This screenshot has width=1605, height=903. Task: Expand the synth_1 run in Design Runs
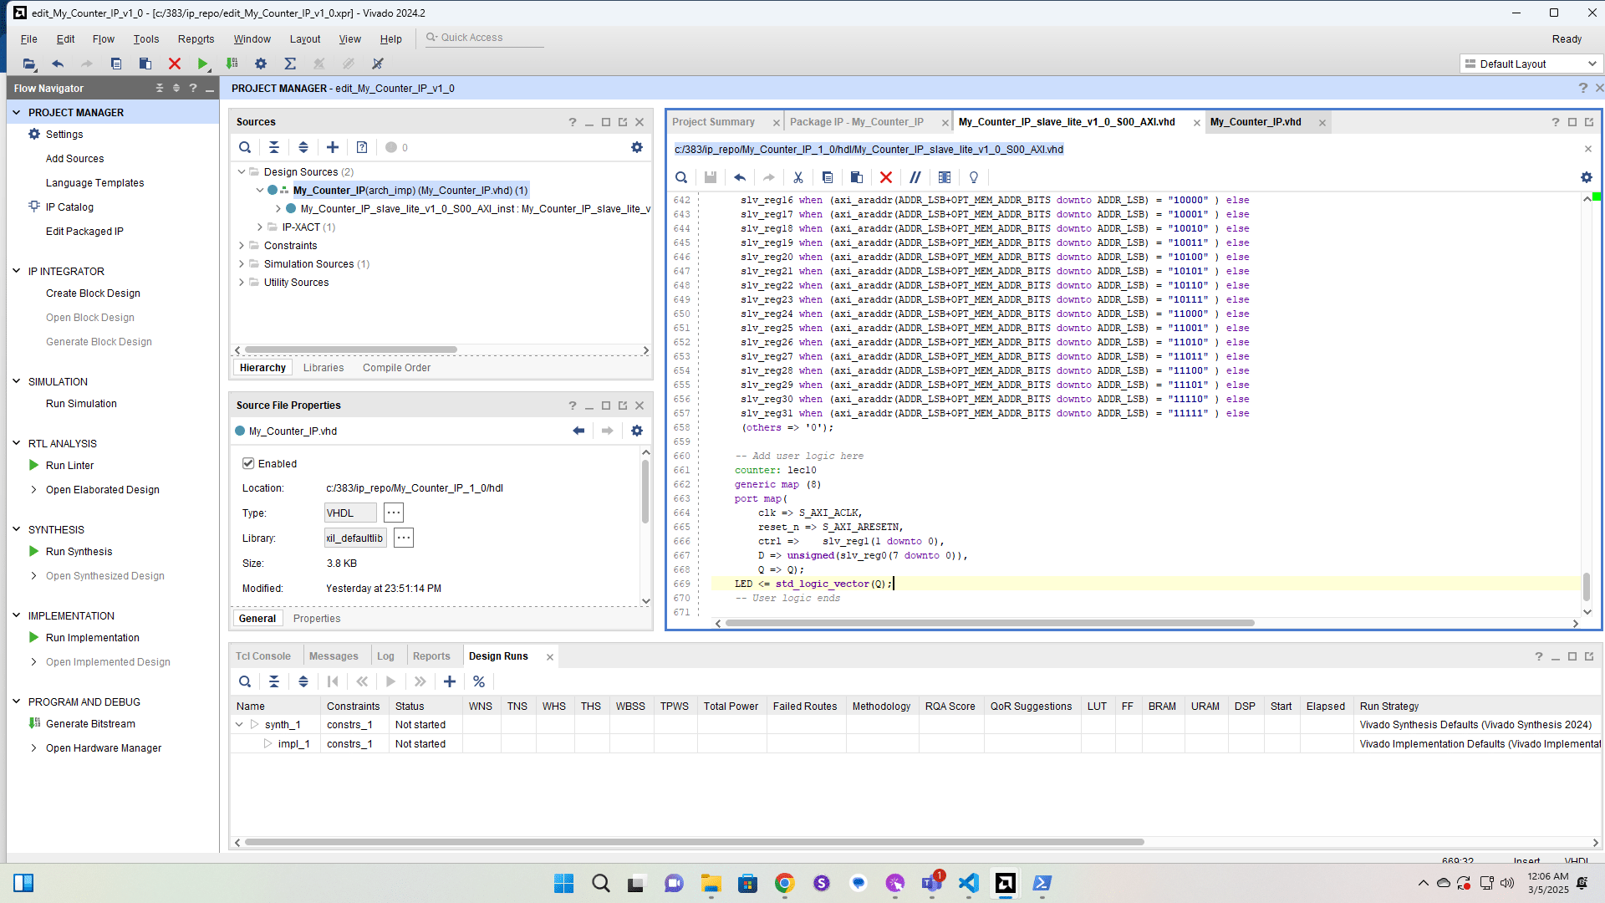238,724
